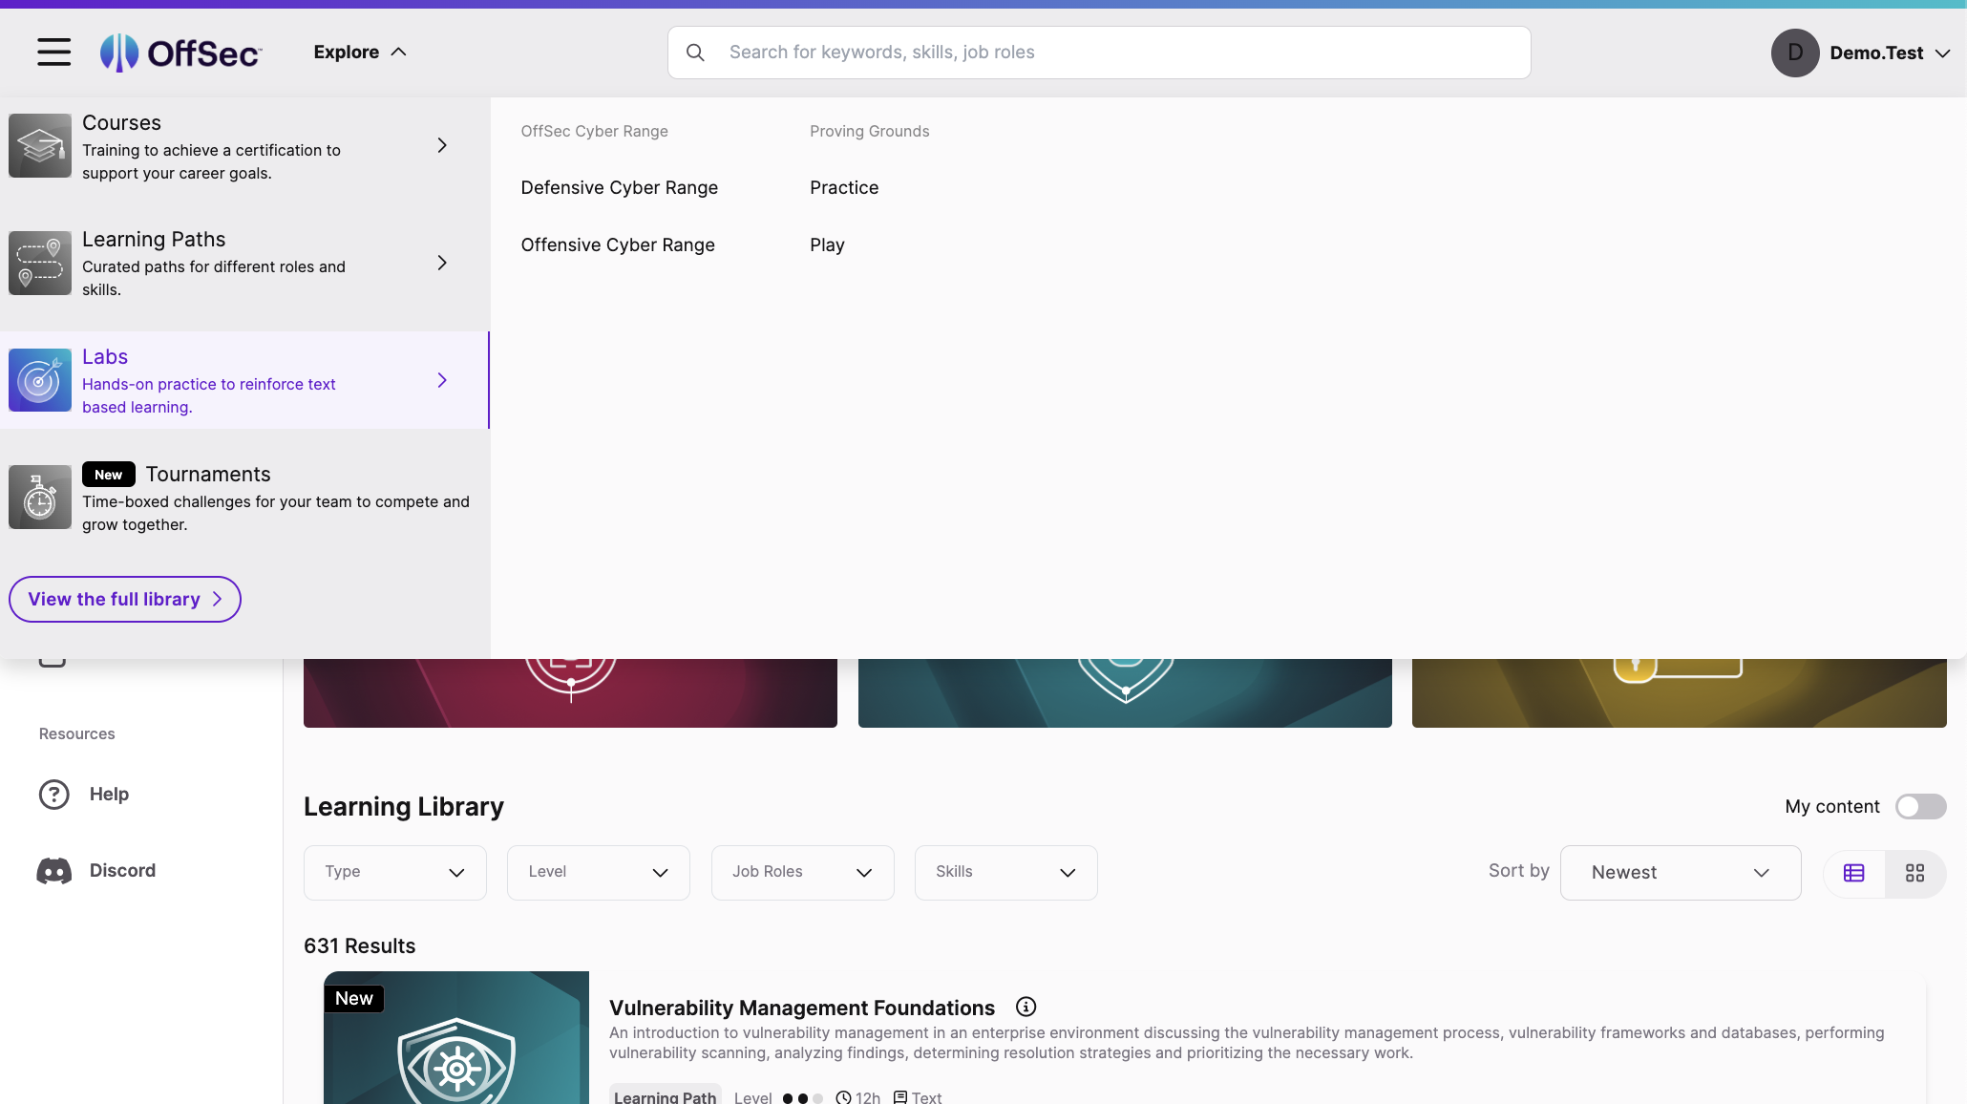
Task: Collapse the Explore menu
Action: coord(360,52)
